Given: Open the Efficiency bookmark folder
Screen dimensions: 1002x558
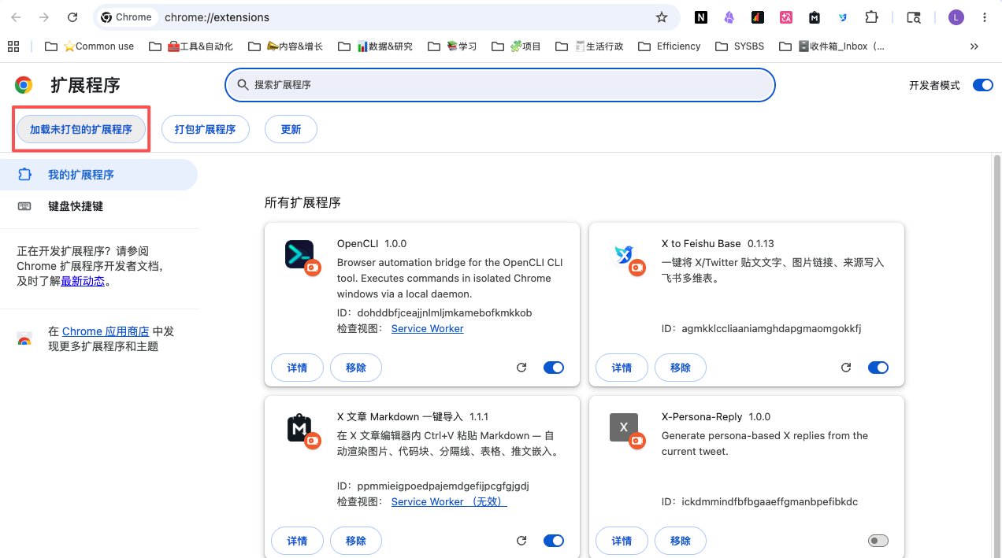Looking at the screenshot, I should (x=669, y=46).
